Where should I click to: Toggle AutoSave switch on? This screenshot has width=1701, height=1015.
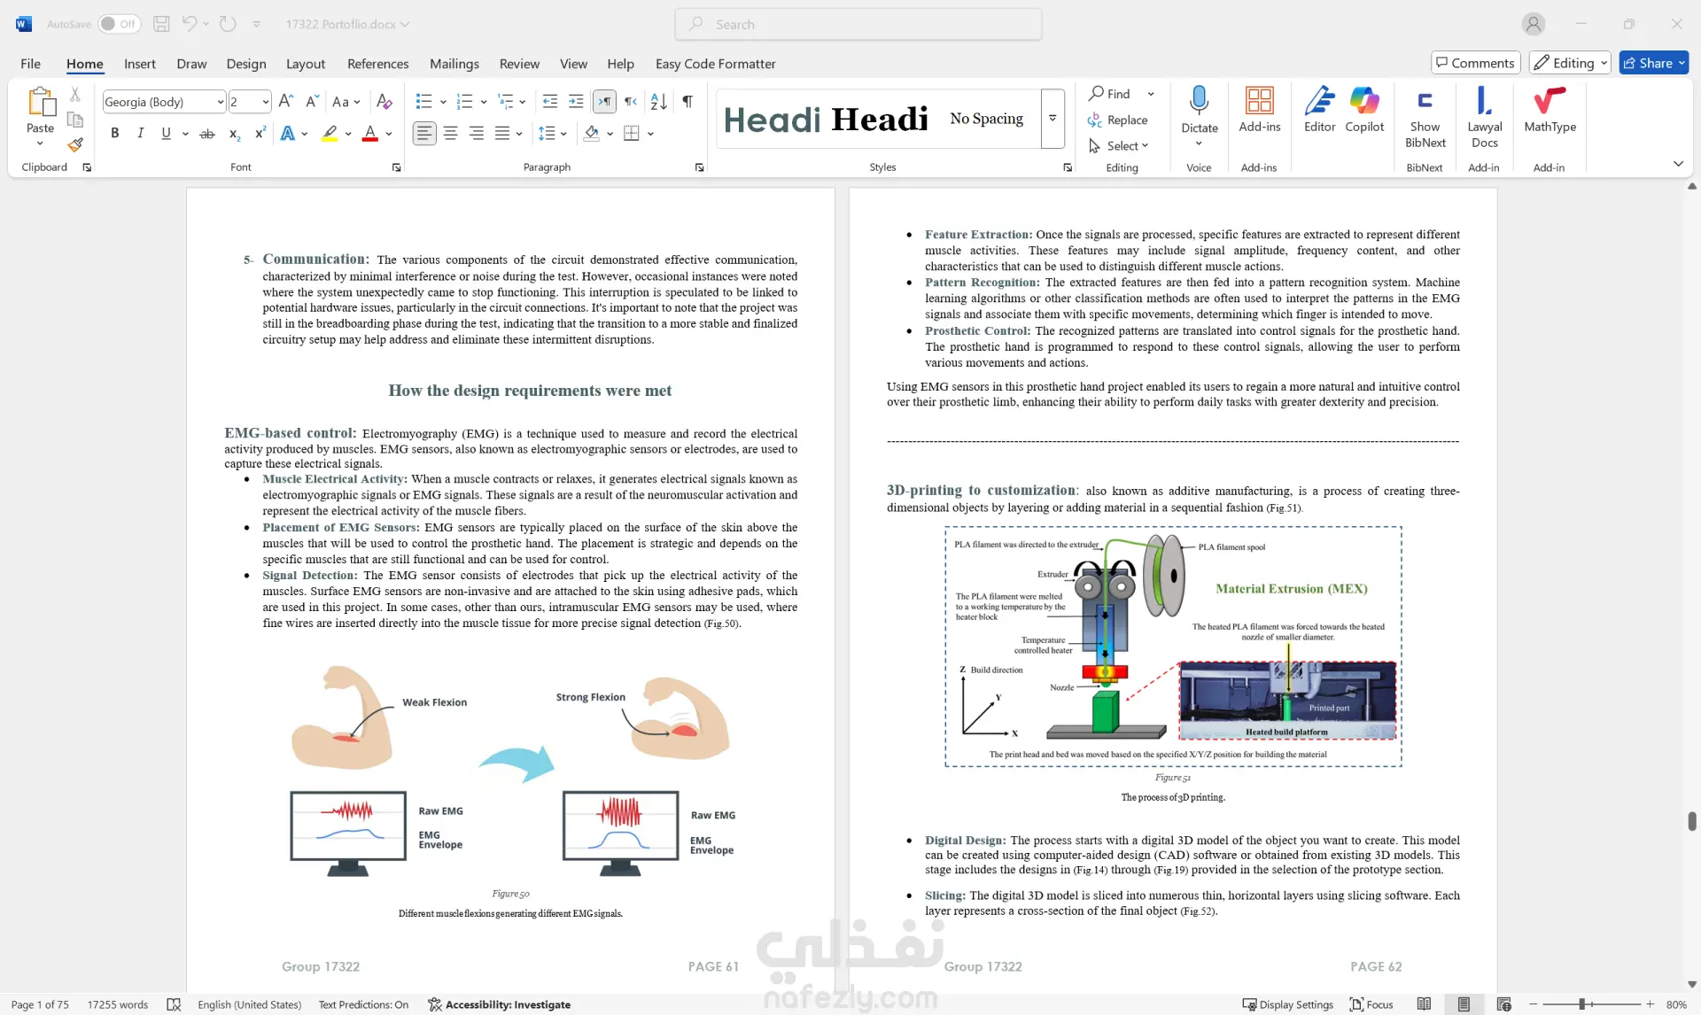click(x=119, y=24)
